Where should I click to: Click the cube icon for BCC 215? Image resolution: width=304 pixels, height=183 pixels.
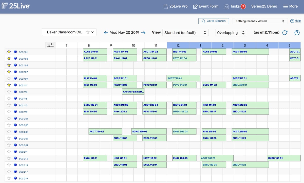click(x=15, y=165)
